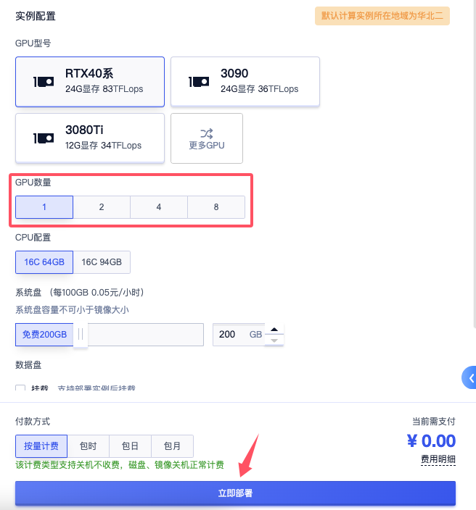This screenshot has height=510, width=476.
Task: Click the 系统盘容量不可小于镜像大小 hint
Action: [x=72, y=309]
